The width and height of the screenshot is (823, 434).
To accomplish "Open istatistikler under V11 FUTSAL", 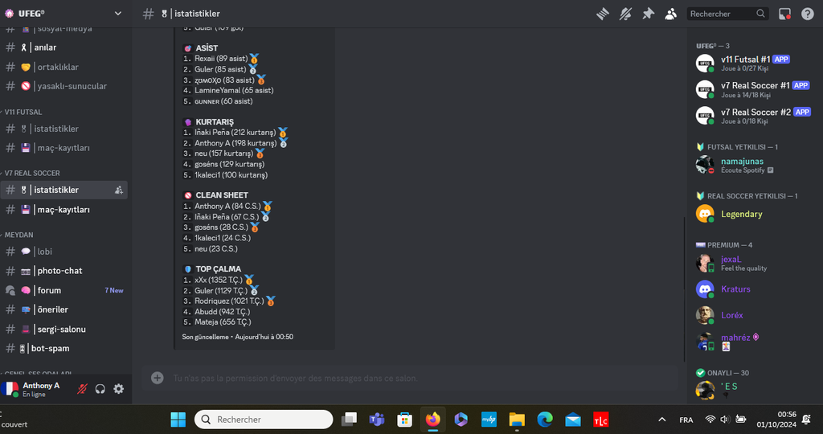I will (63, 129).
